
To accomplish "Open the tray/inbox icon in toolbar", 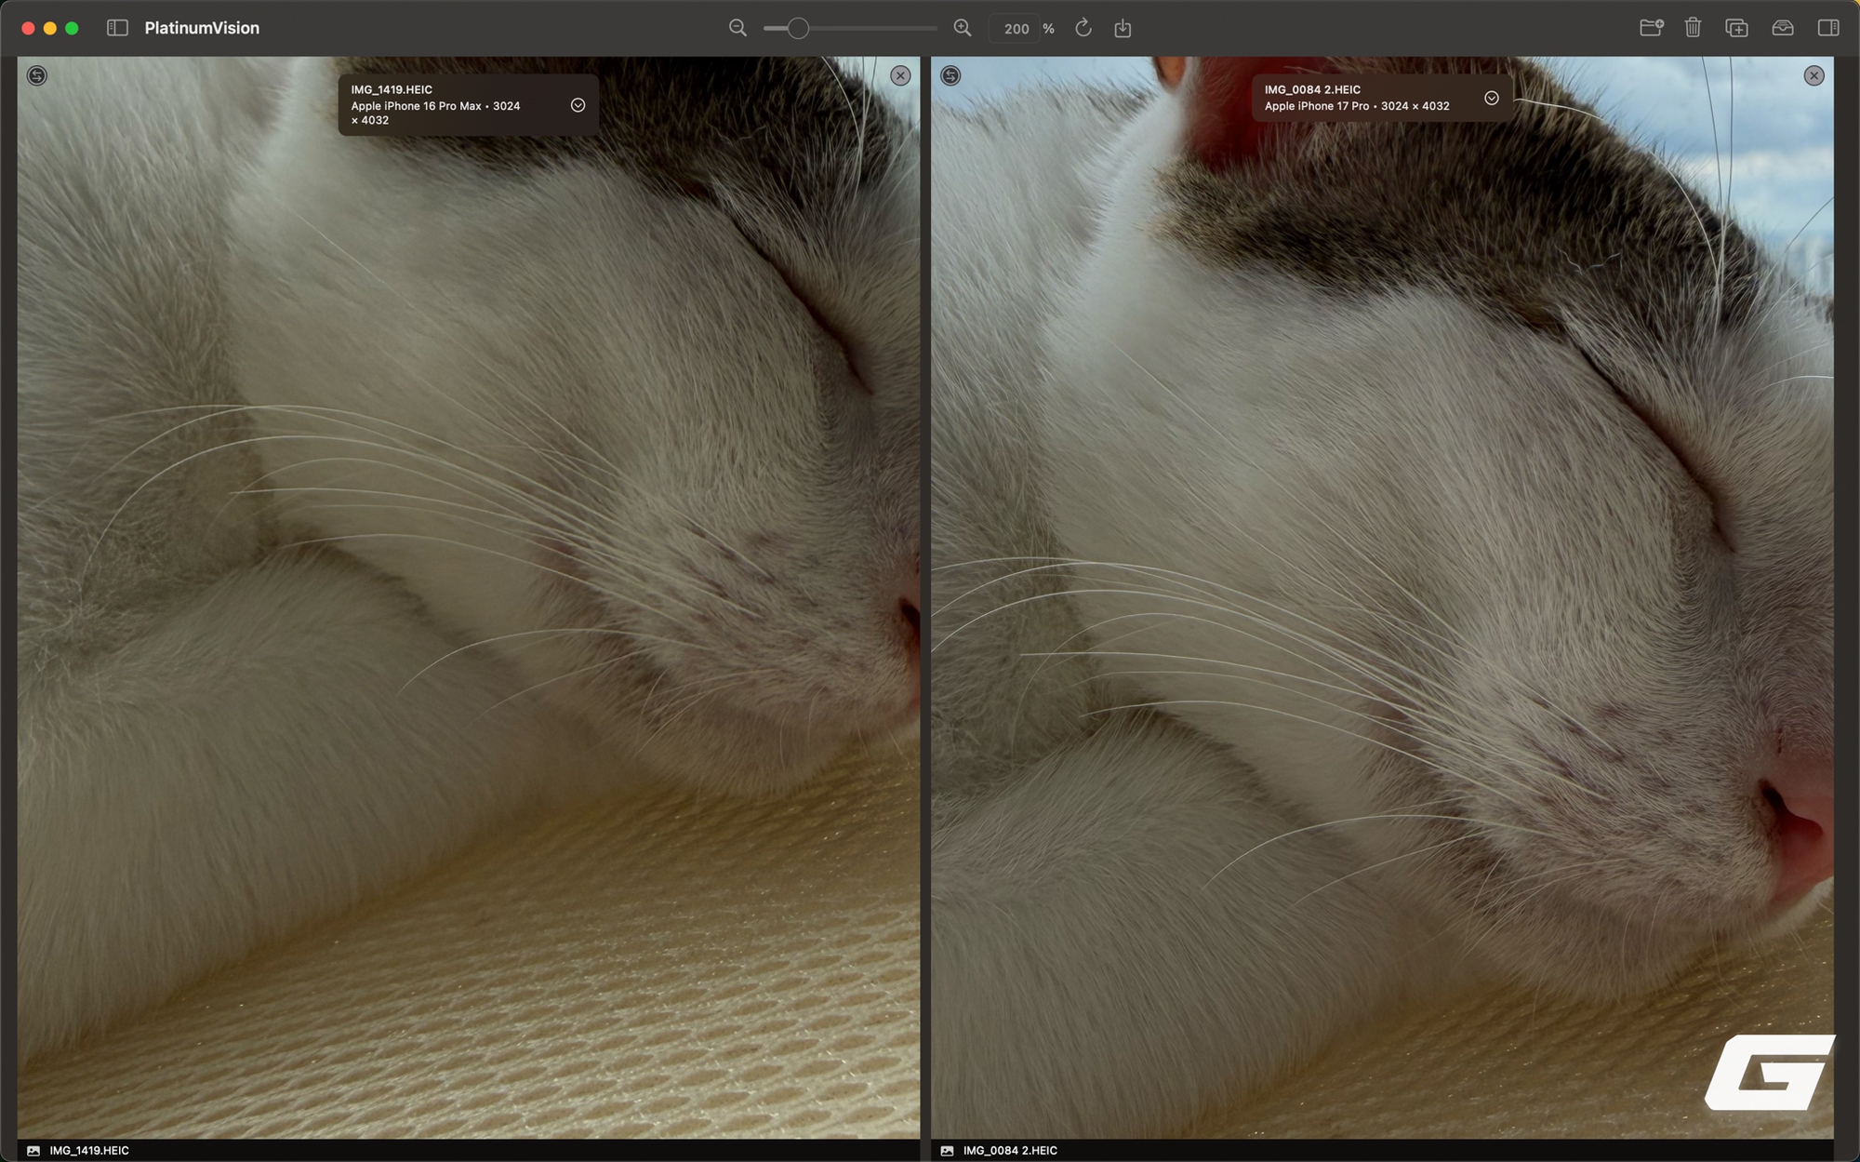I will pos(1782,28).
